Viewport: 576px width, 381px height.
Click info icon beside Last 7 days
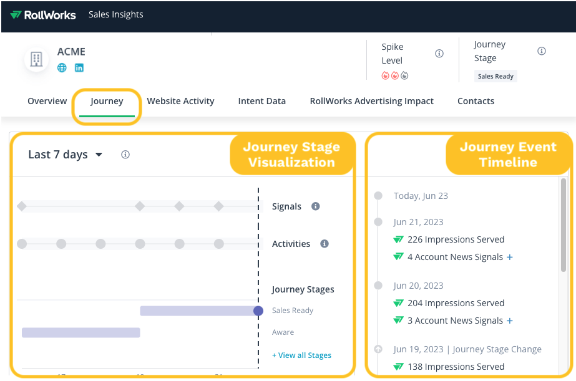click(x=125, y=155)
